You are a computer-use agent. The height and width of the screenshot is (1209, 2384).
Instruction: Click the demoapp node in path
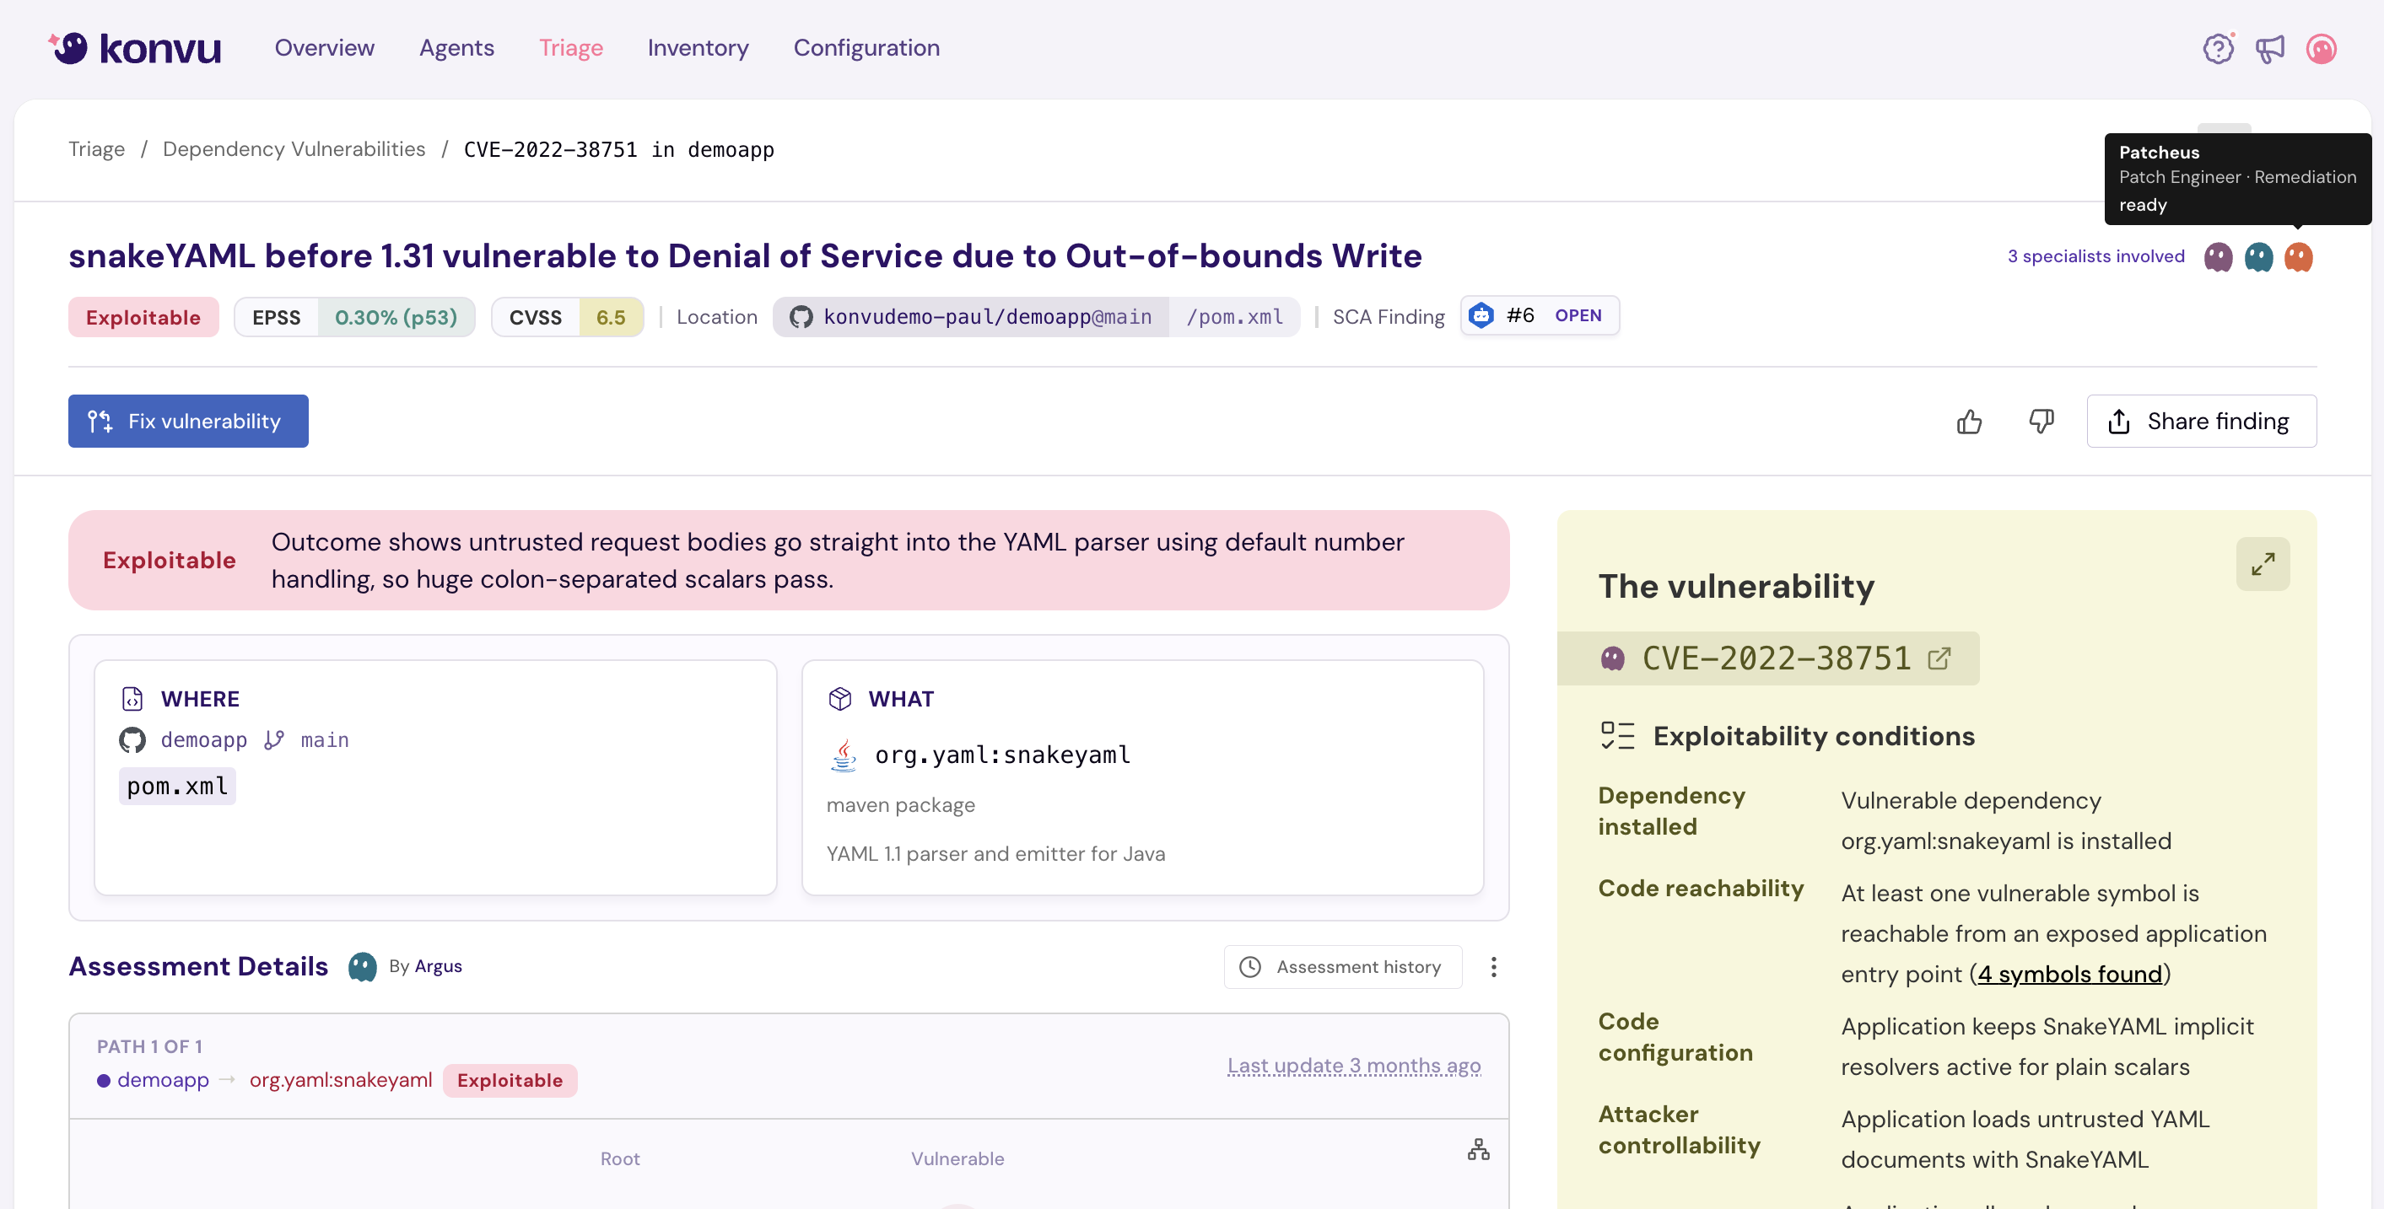pos(163,1080)
